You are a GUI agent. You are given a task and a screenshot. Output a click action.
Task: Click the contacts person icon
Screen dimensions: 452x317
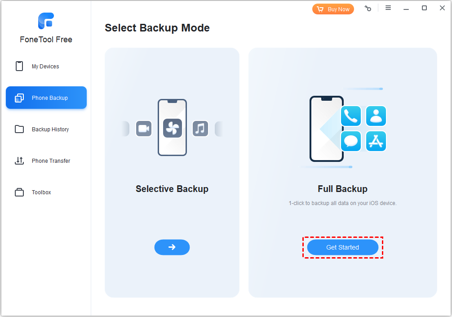coord(376,116)
